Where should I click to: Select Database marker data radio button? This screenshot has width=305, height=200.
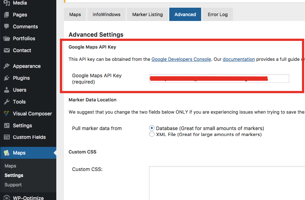coord(152,128)
